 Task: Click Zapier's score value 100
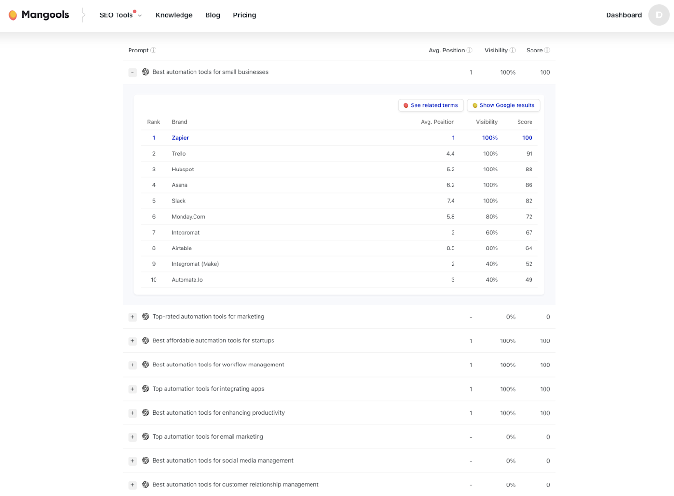pyautogui.click(x=527, y=138)
